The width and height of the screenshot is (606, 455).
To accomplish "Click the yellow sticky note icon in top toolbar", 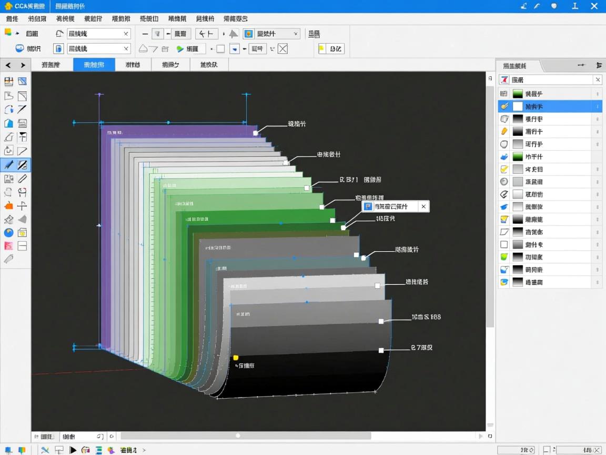I will click(x=322, y=49).
